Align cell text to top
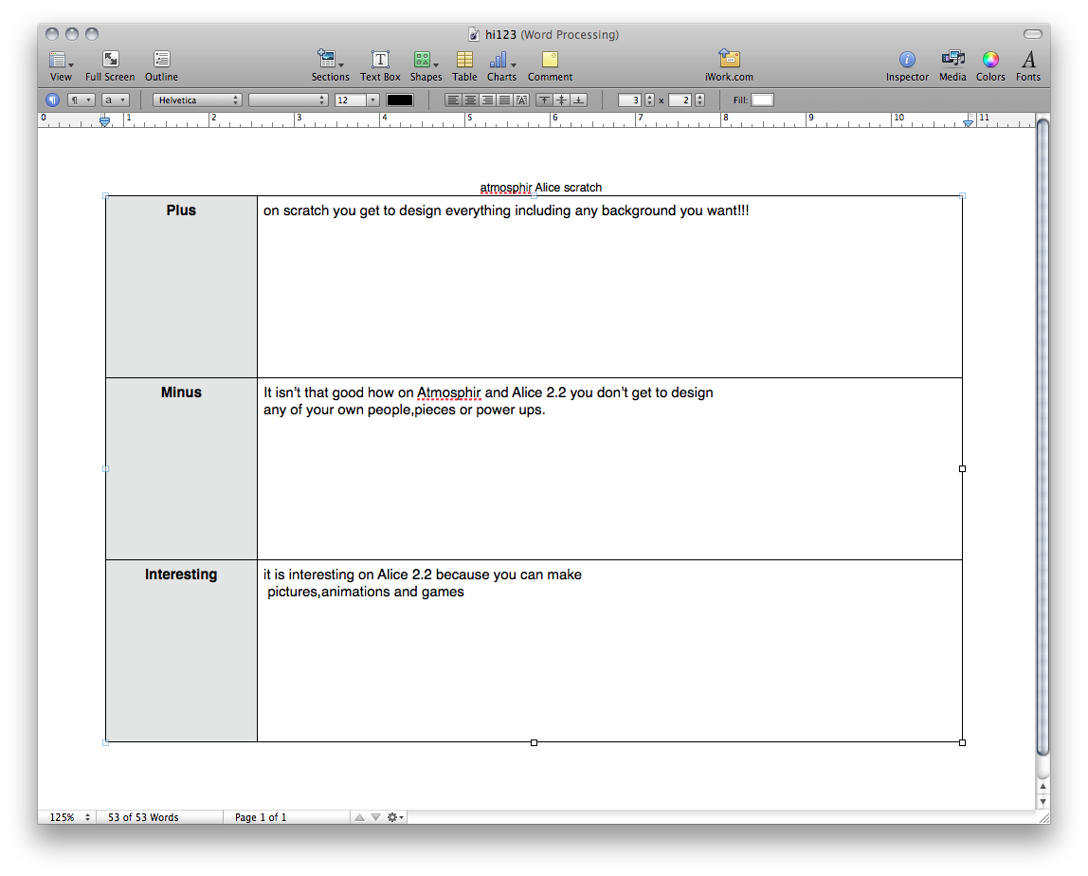Screen dimensions: 1088x876 545,100
